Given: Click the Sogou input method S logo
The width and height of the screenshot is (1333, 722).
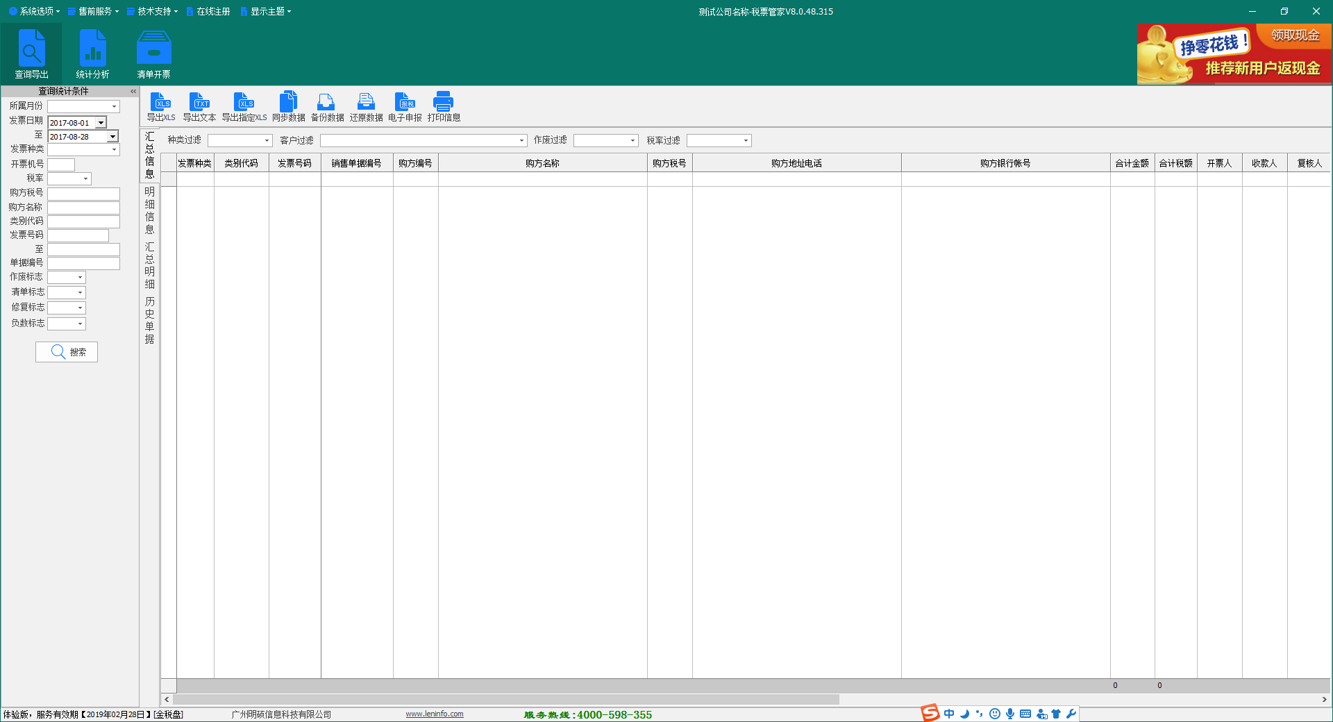Looking at the screenshot, I should click(930, 713).
